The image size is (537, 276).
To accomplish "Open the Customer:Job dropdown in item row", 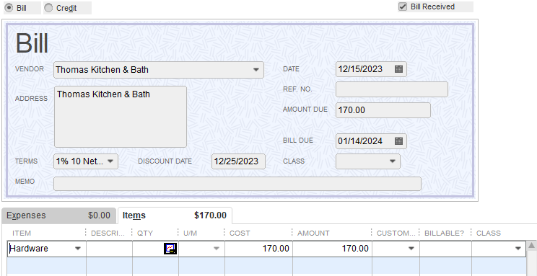I will point(411,249).
